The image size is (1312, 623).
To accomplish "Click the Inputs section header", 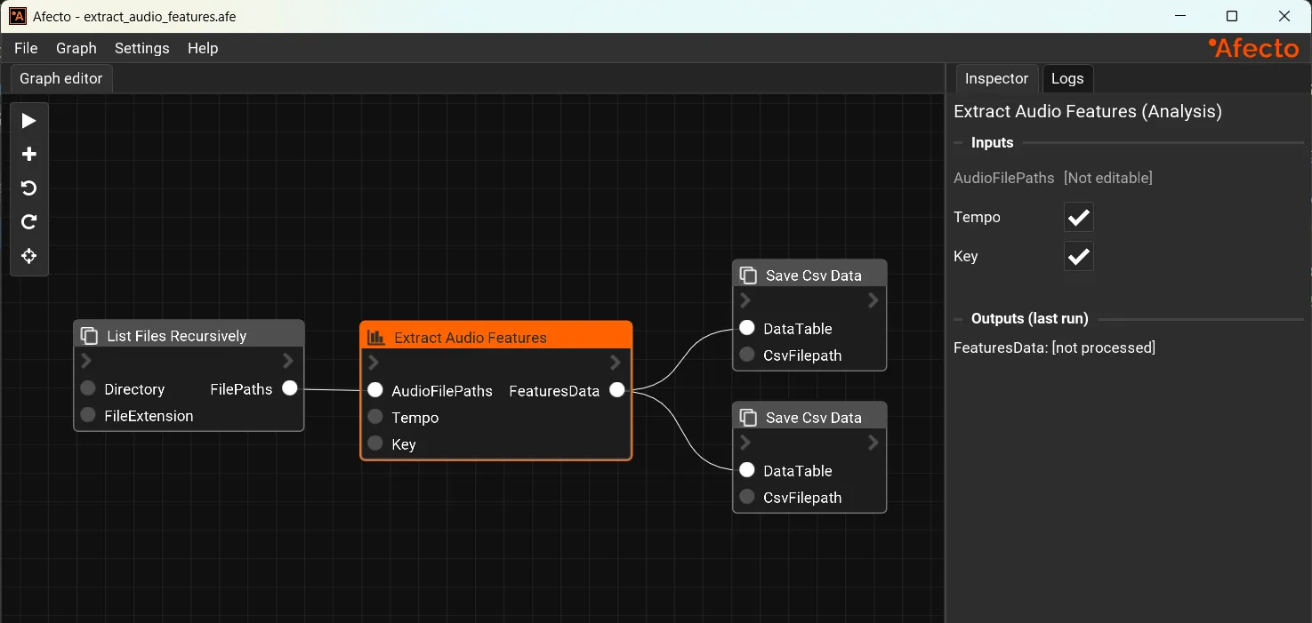I will [992, 142].
